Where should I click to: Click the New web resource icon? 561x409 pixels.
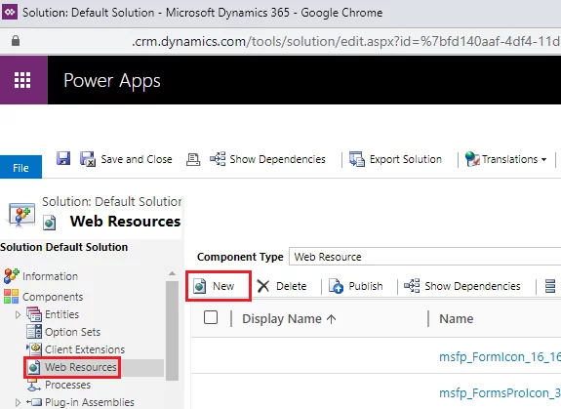(x=200, y=286)
